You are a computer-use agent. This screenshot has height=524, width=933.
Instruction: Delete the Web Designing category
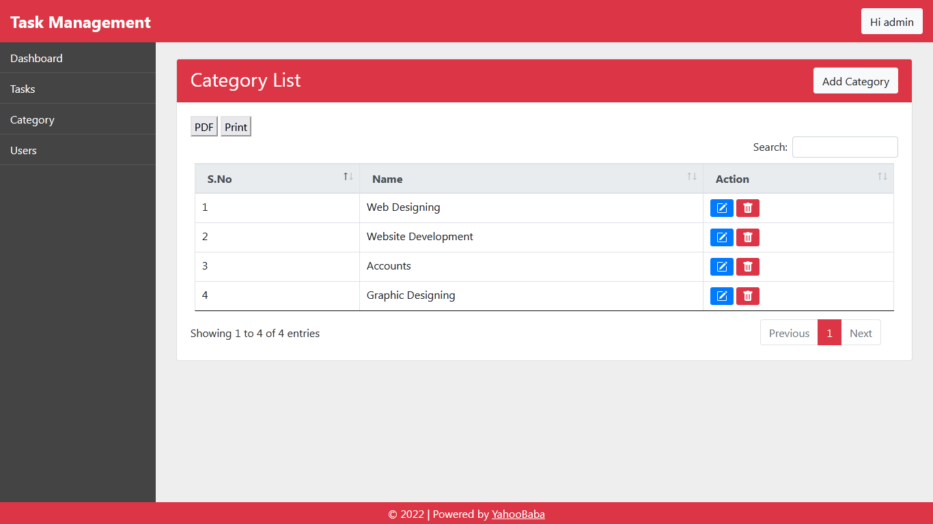[x=747, y=208]
